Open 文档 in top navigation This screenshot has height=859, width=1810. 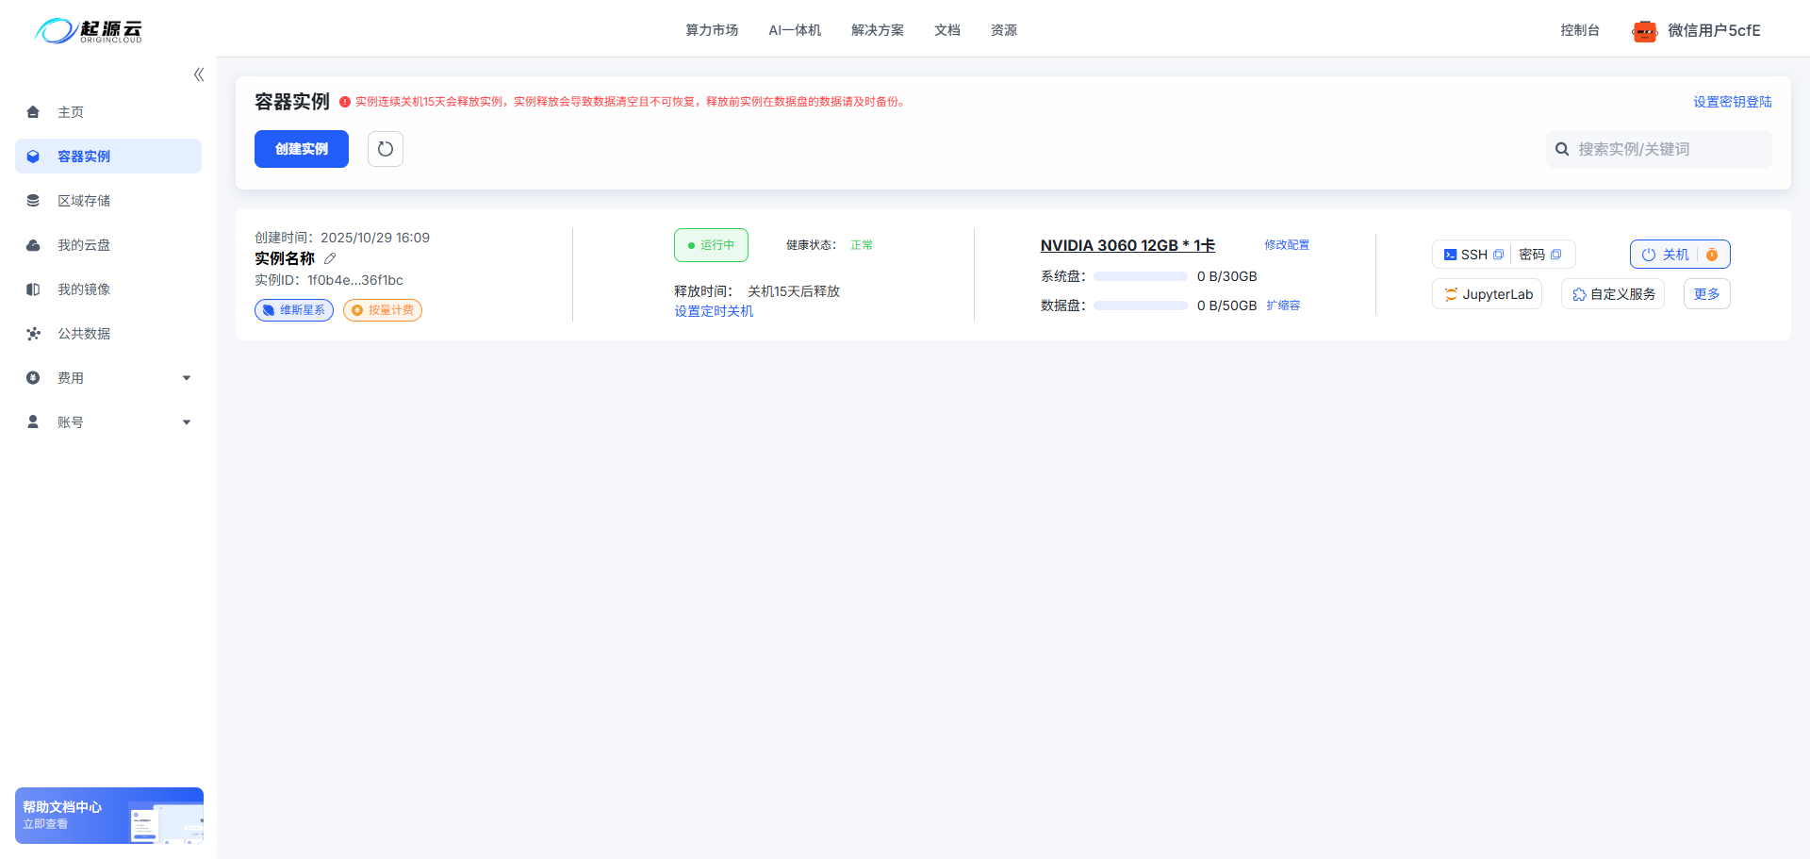pos(947,30)
